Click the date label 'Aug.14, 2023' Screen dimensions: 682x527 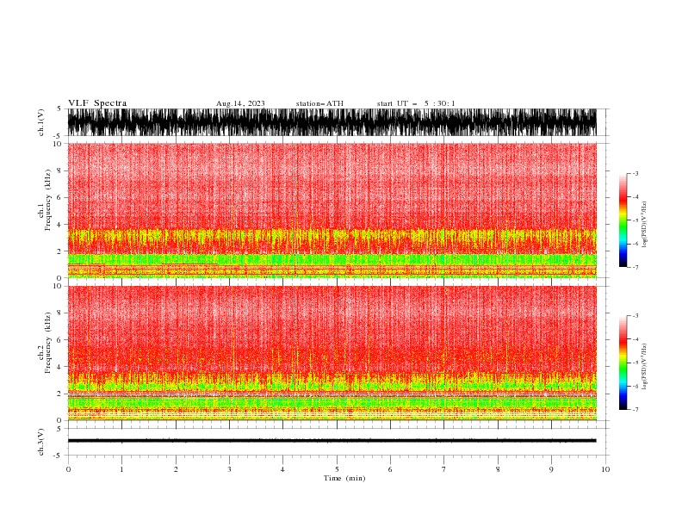[x=240, y=103]
